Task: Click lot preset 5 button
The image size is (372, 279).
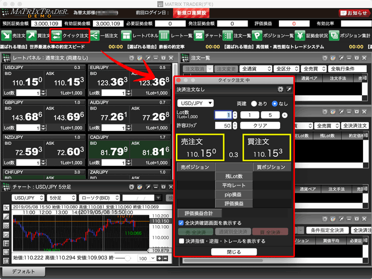Action: pyautogui.click(x=270, y=115)
